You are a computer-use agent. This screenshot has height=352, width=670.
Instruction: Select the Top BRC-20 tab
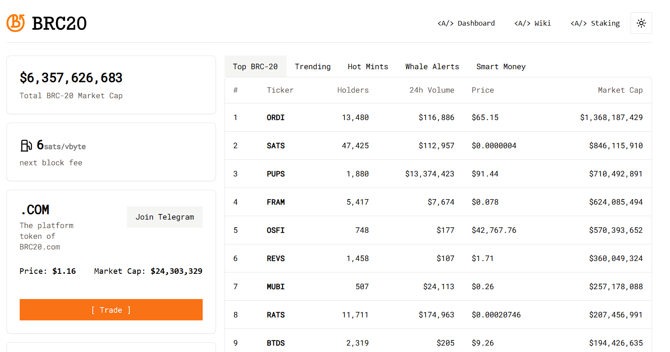pos(255,67)
